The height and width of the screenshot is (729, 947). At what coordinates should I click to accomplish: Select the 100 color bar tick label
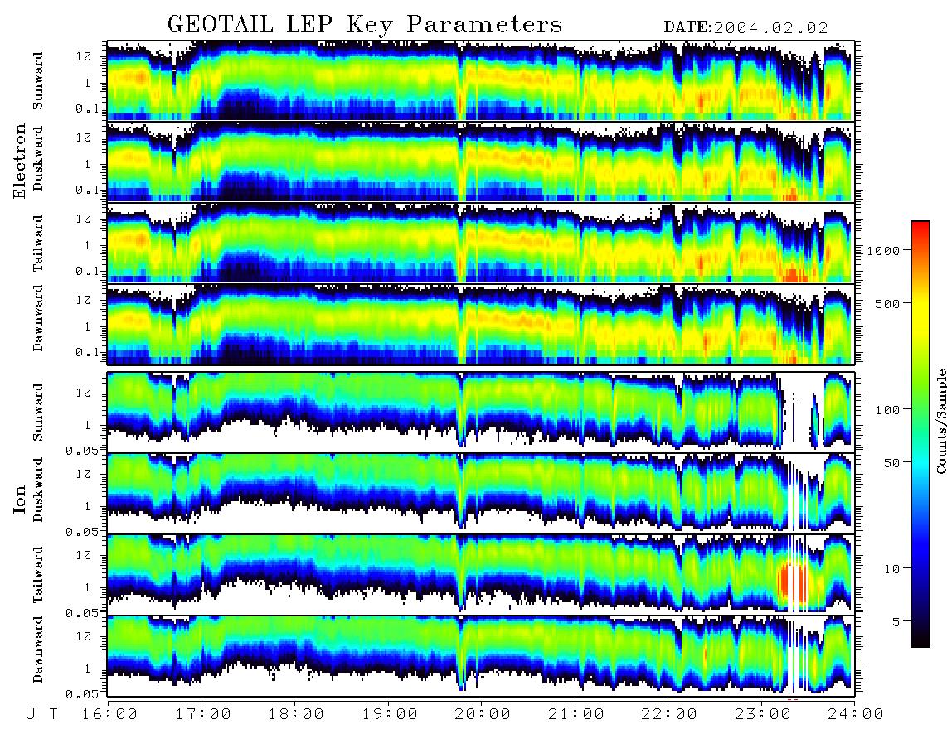pos(888,410)
